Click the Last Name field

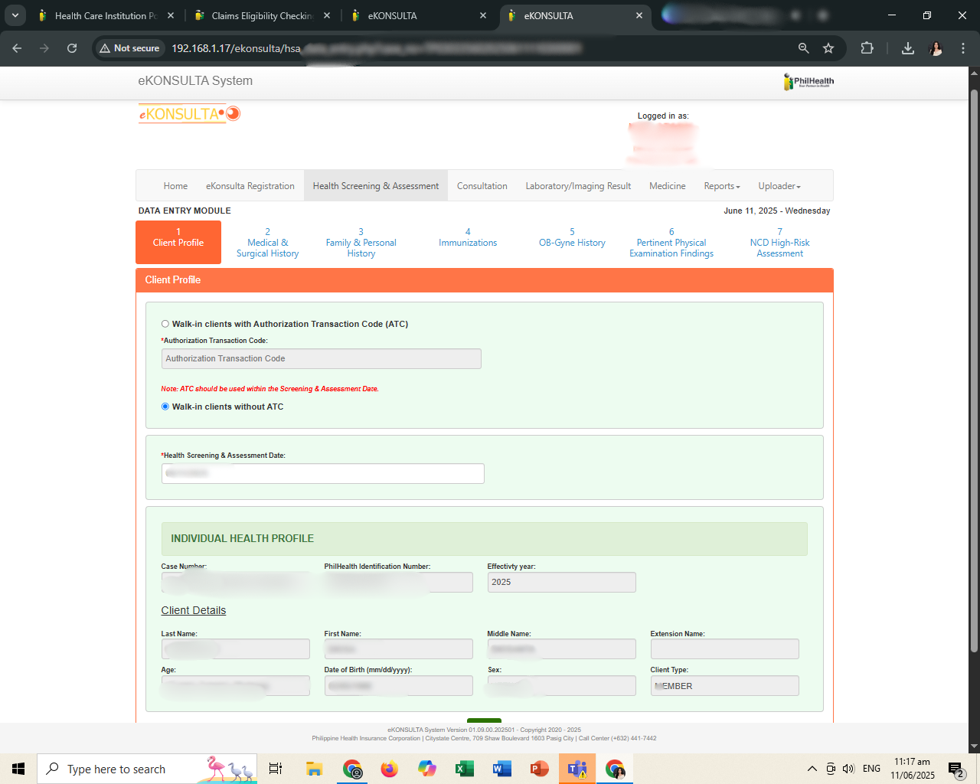pos(236,649)
